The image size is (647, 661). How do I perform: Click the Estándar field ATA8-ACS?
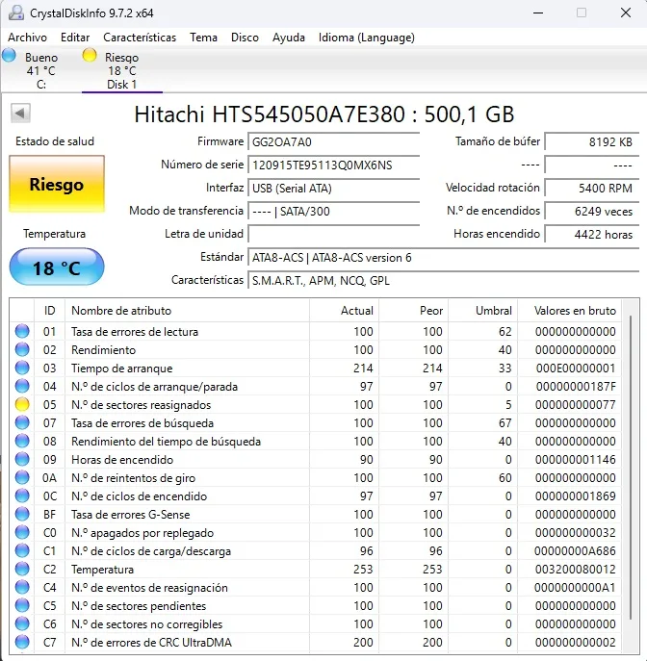point(444,258)
